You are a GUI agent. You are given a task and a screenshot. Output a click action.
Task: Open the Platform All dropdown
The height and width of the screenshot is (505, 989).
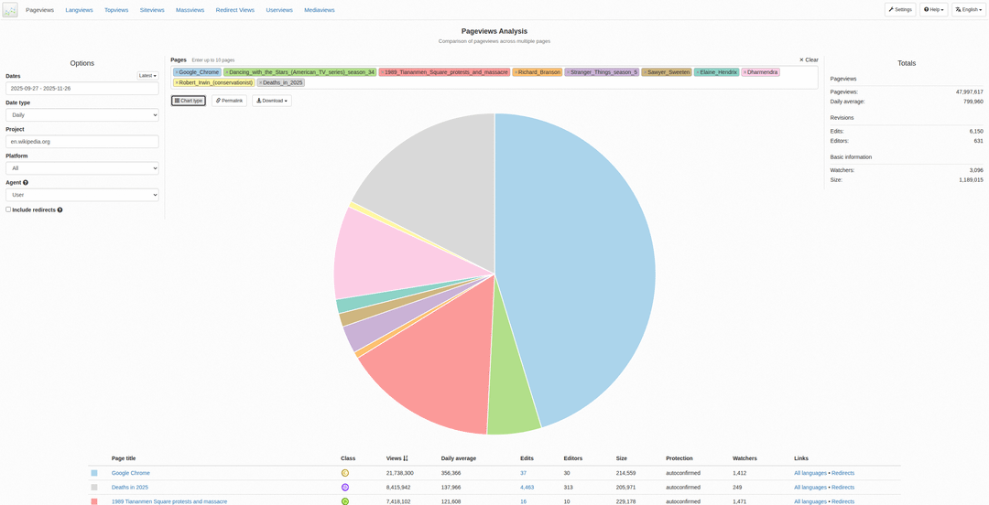[x=82, y=168]
